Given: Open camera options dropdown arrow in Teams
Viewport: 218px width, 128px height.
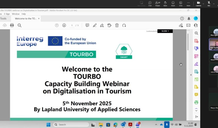Looking at the screenshot, I should (x=204, y=4).
